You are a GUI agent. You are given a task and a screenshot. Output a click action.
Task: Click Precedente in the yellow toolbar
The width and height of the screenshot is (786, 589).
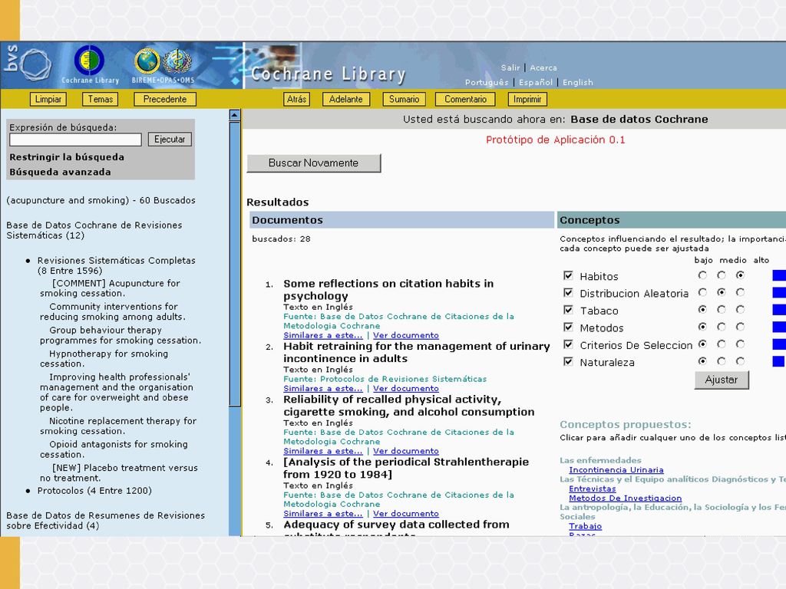point(165,99)
